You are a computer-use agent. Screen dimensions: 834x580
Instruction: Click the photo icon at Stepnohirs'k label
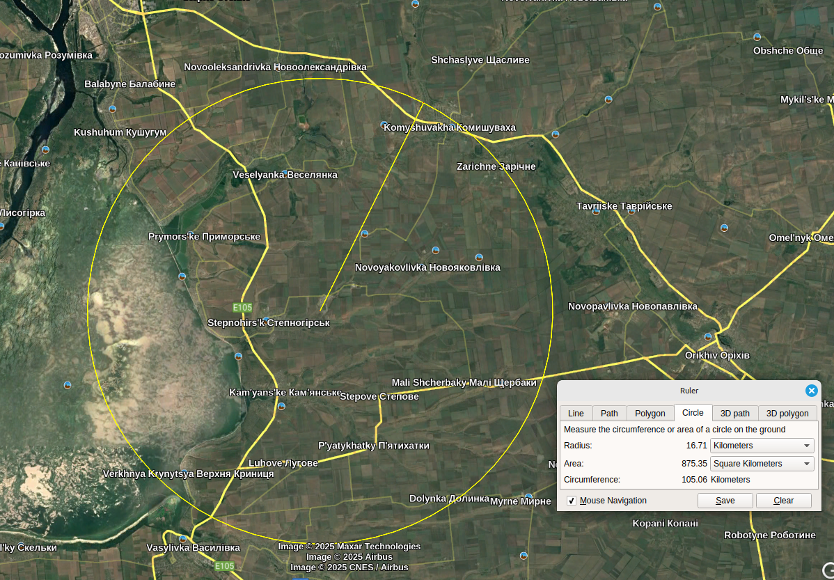(267, 320)
